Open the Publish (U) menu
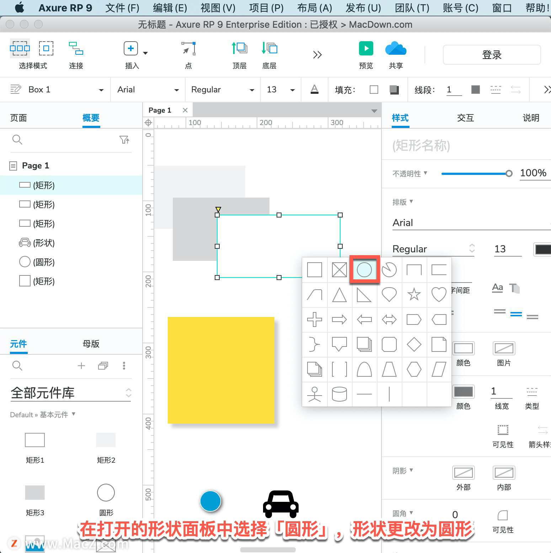The height and width of the screenshot is (553, 551). pyautogui.click(x=363, y=8)
